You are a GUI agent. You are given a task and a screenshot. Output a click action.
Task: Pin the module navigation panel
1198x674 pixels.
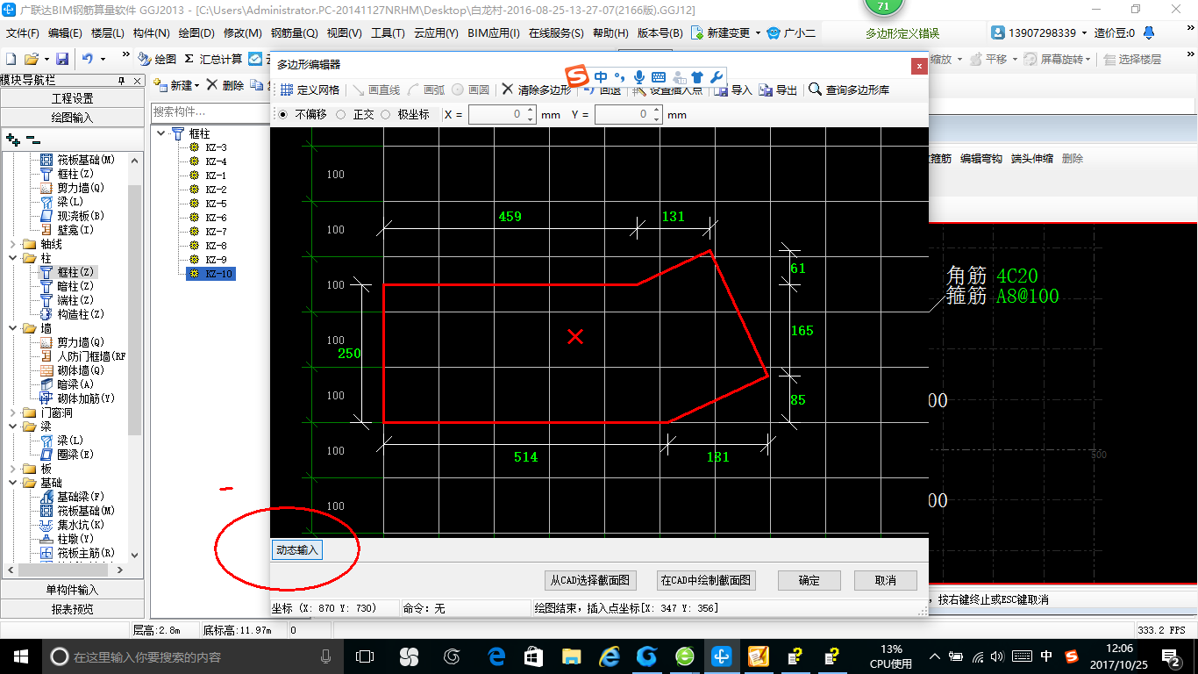pyautogui.click(x=122, y=80)
